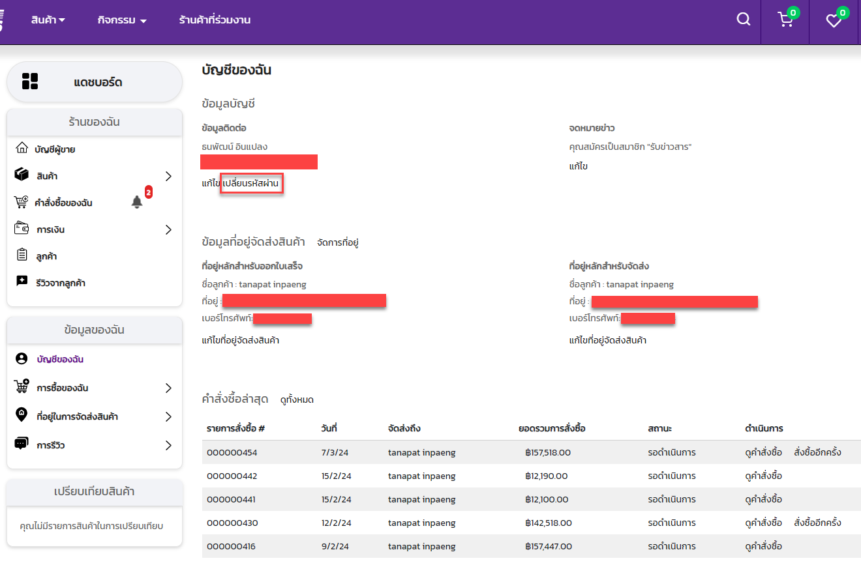Click the seller account house icon
This screenshot has width=861, height=565.
click(x=22, y=149)
